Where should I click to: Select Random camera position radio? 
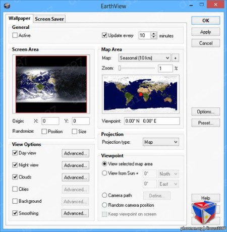pyautogui.click(x=104, y=205)
